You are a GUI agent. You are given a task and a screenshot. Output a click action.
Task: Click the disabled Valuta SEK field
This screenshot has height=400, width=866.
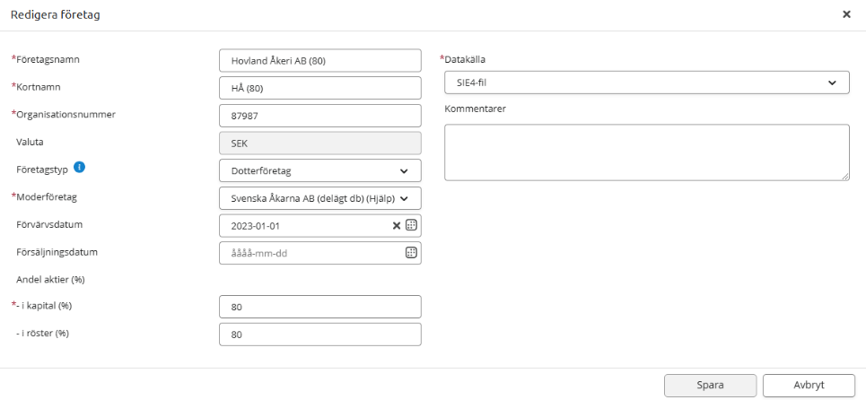[319, 143]
